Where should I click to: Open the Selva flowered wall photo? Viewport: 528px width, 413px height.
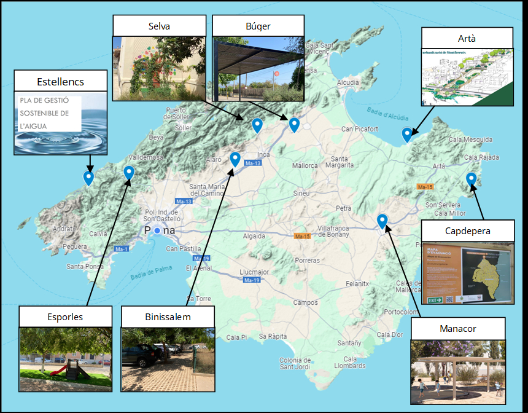coord(159,68)
